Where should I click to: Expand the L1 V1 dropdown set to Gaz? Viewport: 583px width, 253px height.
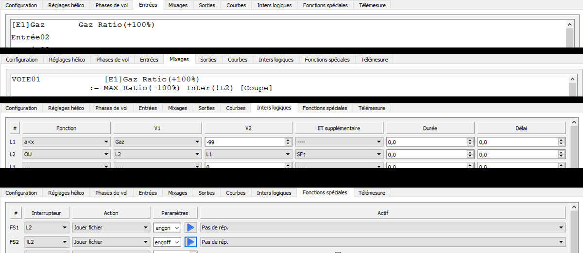(157, 142)
